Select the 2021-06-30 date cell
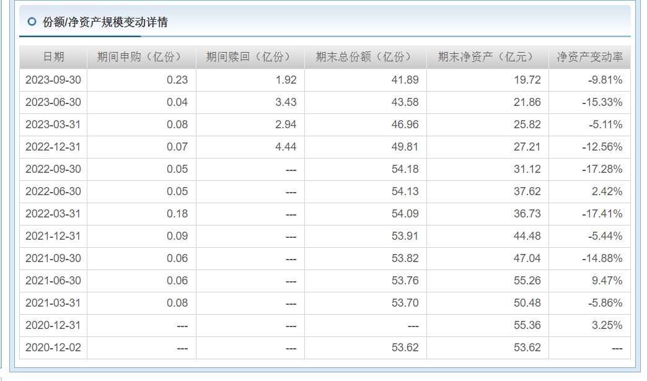 [53, 281]
